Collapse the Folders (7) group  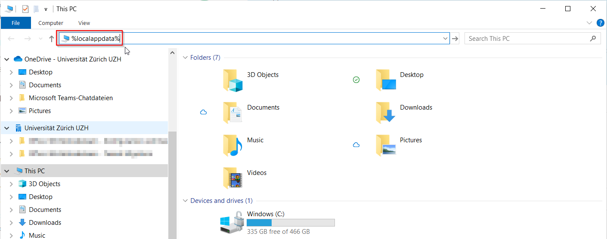(x=186, y=58)
